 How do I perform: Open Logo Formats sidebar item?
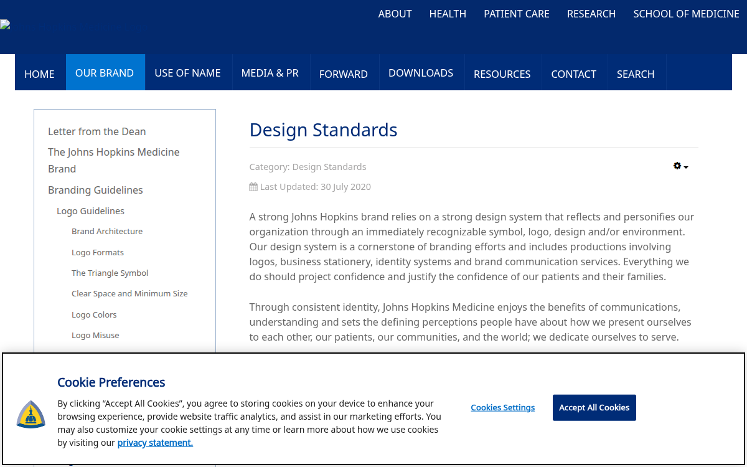98,252
